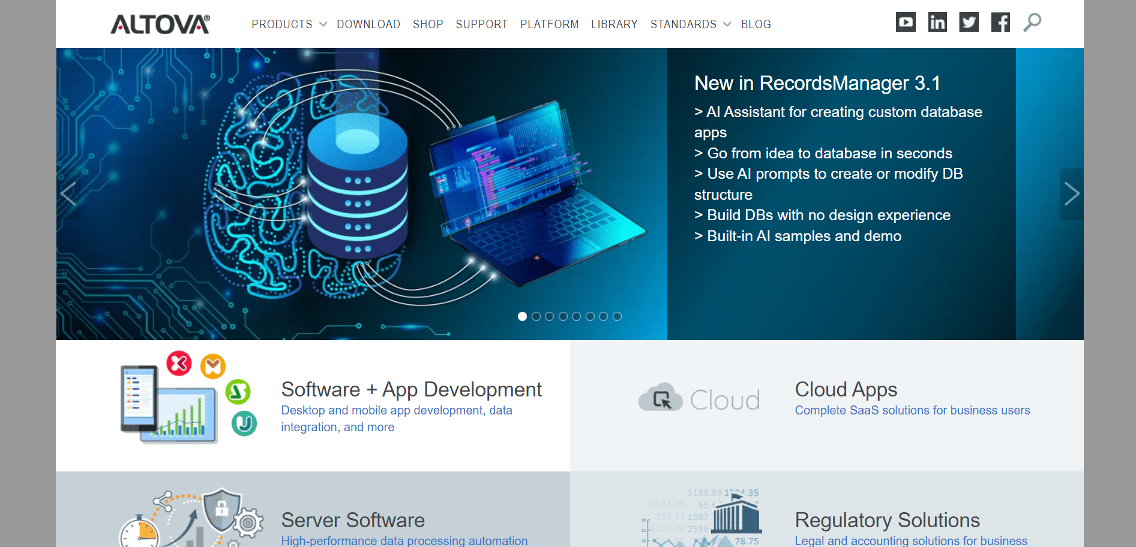The width and height of the screenshot is (1136, 547).
Task: Select the first carousel slide dot
Action: click(523, 316)
